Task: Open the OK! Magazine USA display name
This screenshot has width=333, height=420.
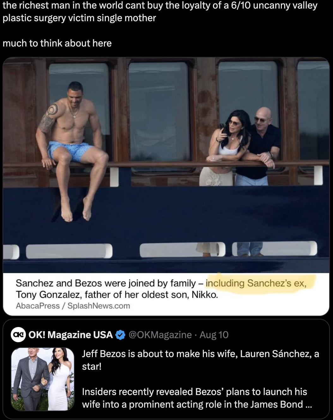Action: point(70,335)
